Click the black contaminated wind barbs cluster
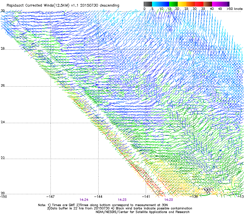Image resolution: width=244 pixels, height=214 pixels. click(208, 190)
